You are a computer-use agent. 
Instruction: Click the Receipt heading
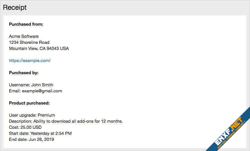(x=15, y=8)
